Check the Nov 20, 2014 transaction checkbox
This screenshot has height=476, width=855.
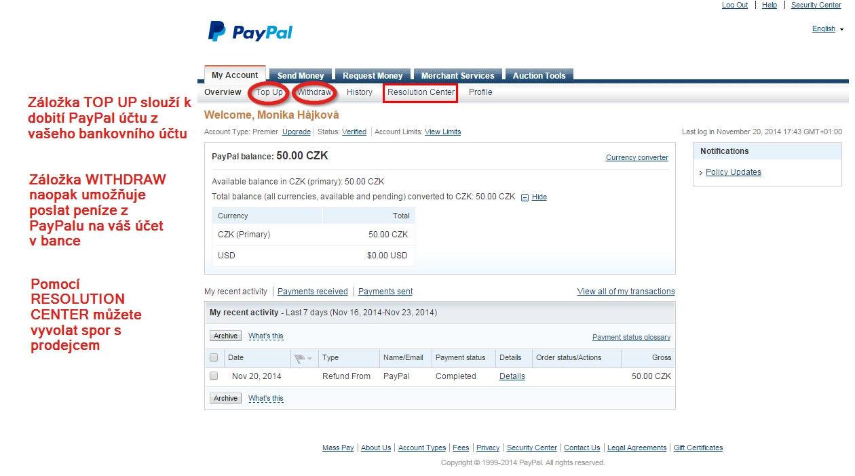coord(214,376)
